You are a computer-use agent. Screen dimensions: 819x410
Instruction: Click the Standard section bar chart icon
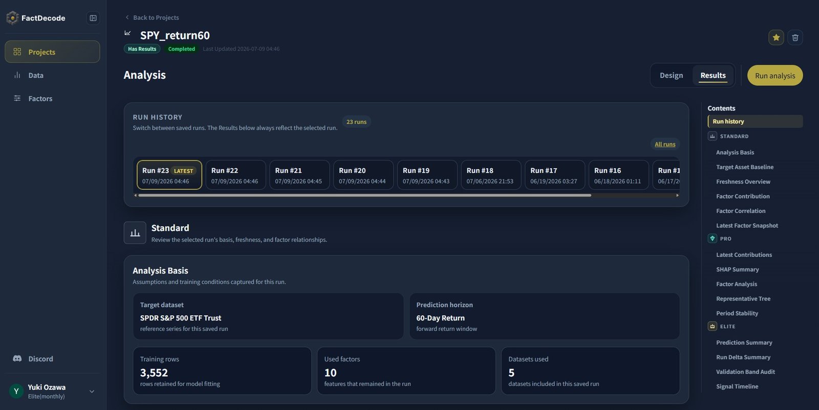135,233
